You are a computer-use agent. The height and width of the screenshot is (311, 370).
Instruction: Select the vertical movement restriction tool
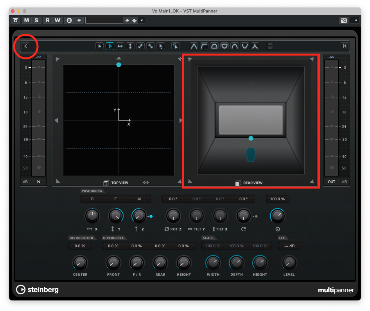click(x=130, y=46)
